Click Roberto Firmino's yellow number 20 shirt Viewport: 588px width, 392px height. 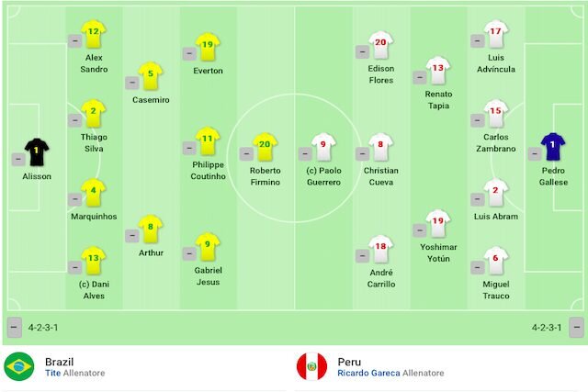click(x=266, y=147)
